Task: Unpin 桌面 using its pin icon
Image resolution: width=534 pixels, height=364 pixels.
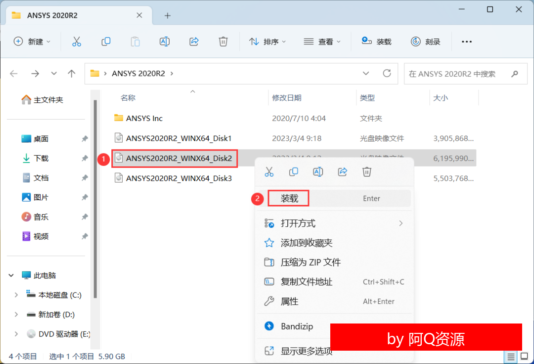Action: tap(85, 139)
